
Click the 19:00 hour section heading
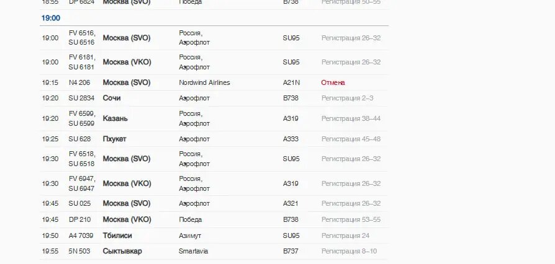[x=51, y=18]
